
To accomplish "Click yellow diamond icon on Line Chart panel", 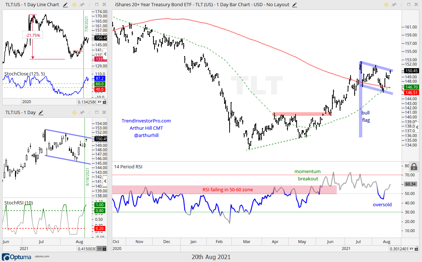I will pyautogui.click(x=74, y=5).
